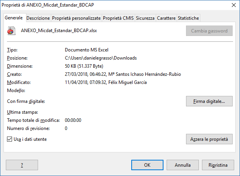Viewport: 240px width, 176px height.
Task: Click the 'Tempo totale di modifica:' label
Action: [x=33, y=120]
